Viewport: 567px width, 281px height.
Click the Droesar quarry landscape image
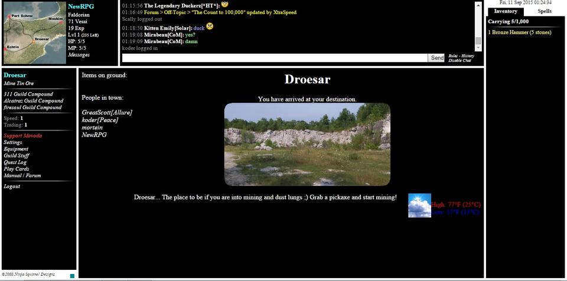[307, 145]
